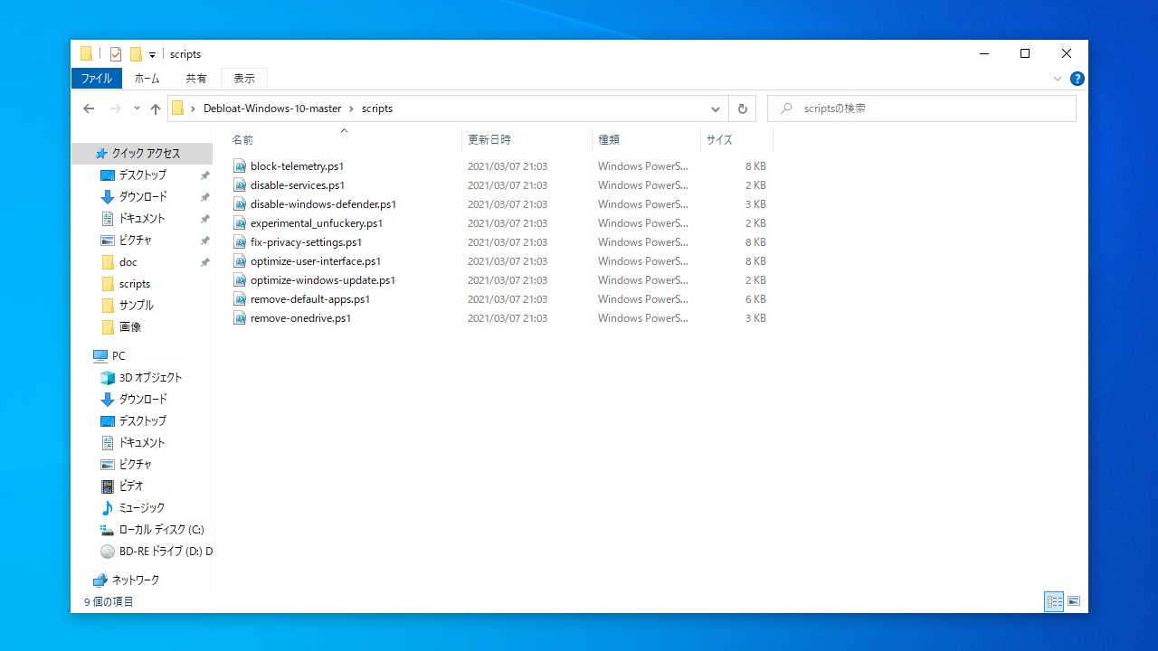Viewport: 1158px width, 651px height.
Task: Select PC in the navigation pane
Action: click(109, 356)
